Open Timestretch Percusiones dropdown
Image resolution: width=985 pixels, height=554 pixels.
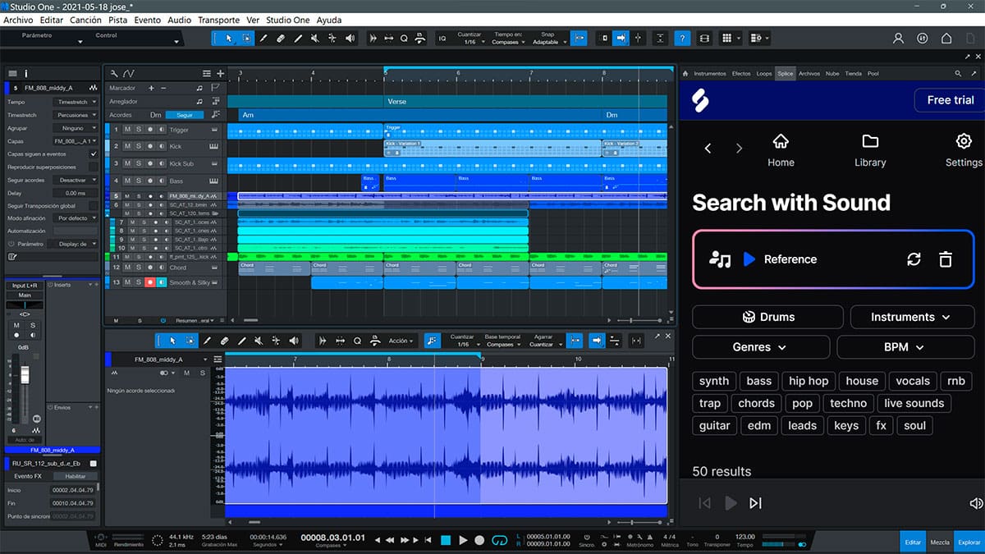pyautogui.click(x=76, y=115)
